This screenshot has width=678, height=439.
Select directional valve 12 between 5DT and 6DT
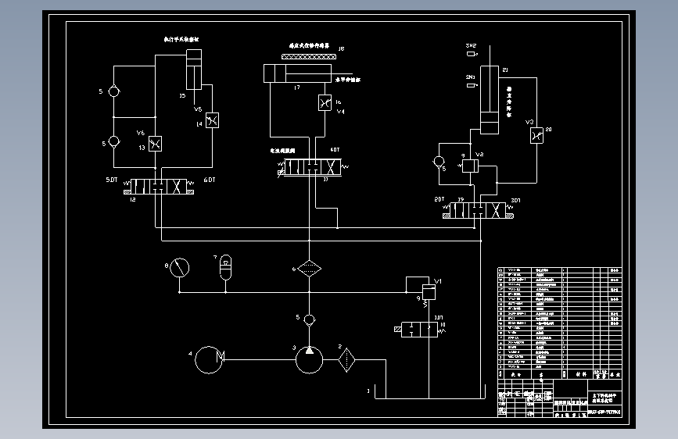pos(159,187)
